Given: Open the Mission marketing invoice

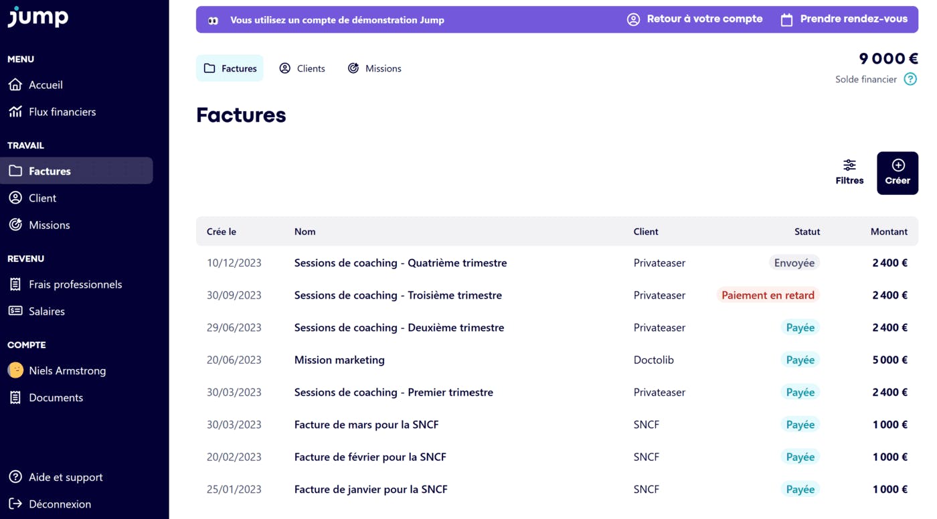Looking at the screenshot, I should (339, 360).
